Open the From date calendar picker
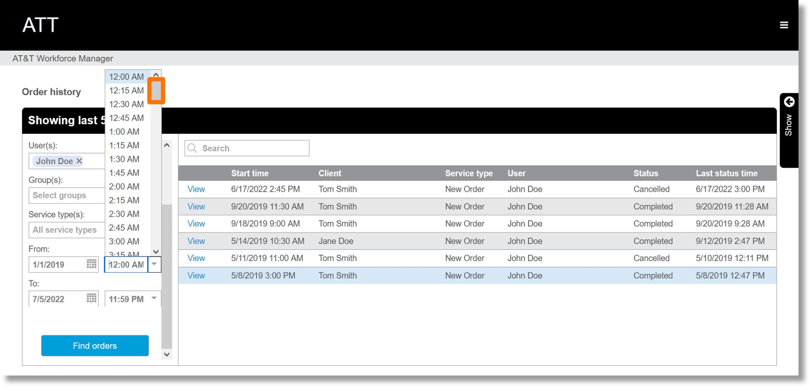810x387 pixels. click(x=91, y=264)
